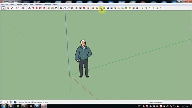
Task: Click into the Measurements input box
Action: pyautogui.click(x=177, y=102)
